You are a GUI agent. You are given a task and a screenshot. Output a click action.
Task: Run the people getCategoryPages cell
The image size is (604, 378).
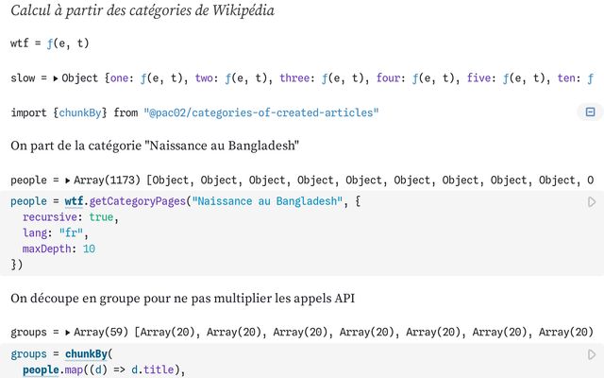pos(592,202)
